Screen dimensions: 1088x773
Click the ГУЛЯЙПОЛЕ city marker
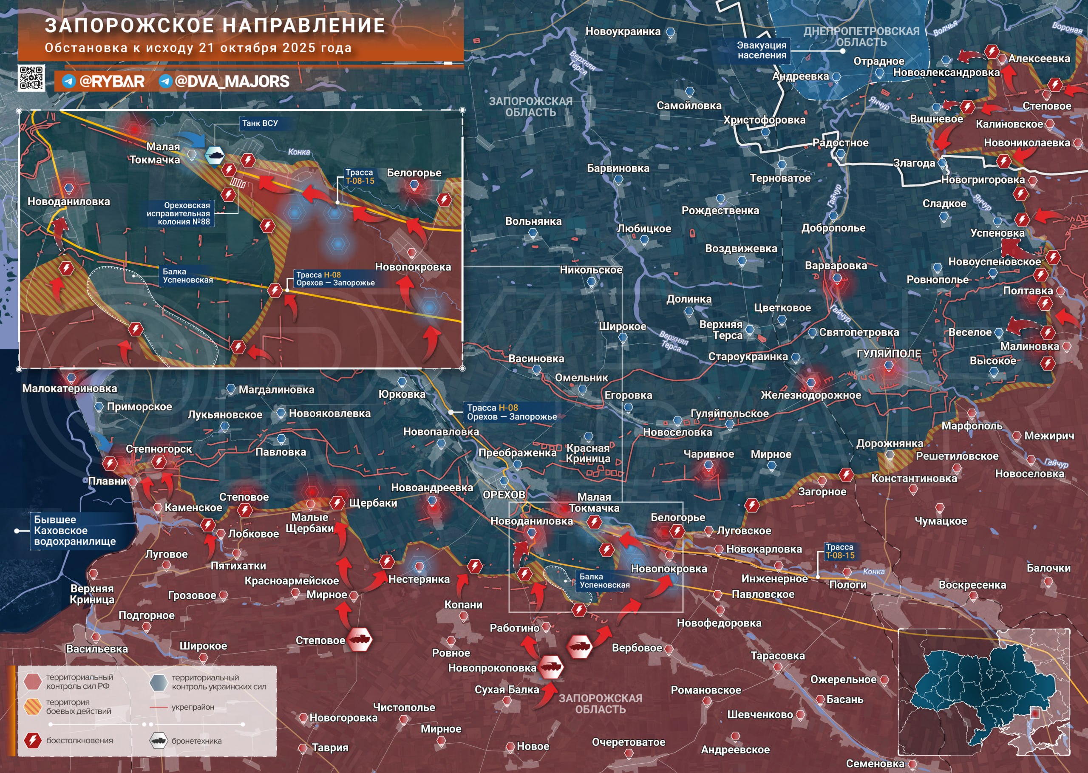coord(889,365)
